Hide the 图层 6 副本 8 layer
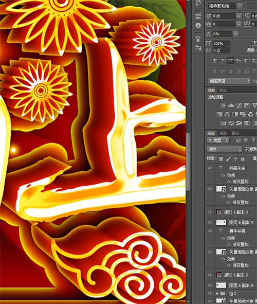Screen dimensions: 257x304 (210, 285)
